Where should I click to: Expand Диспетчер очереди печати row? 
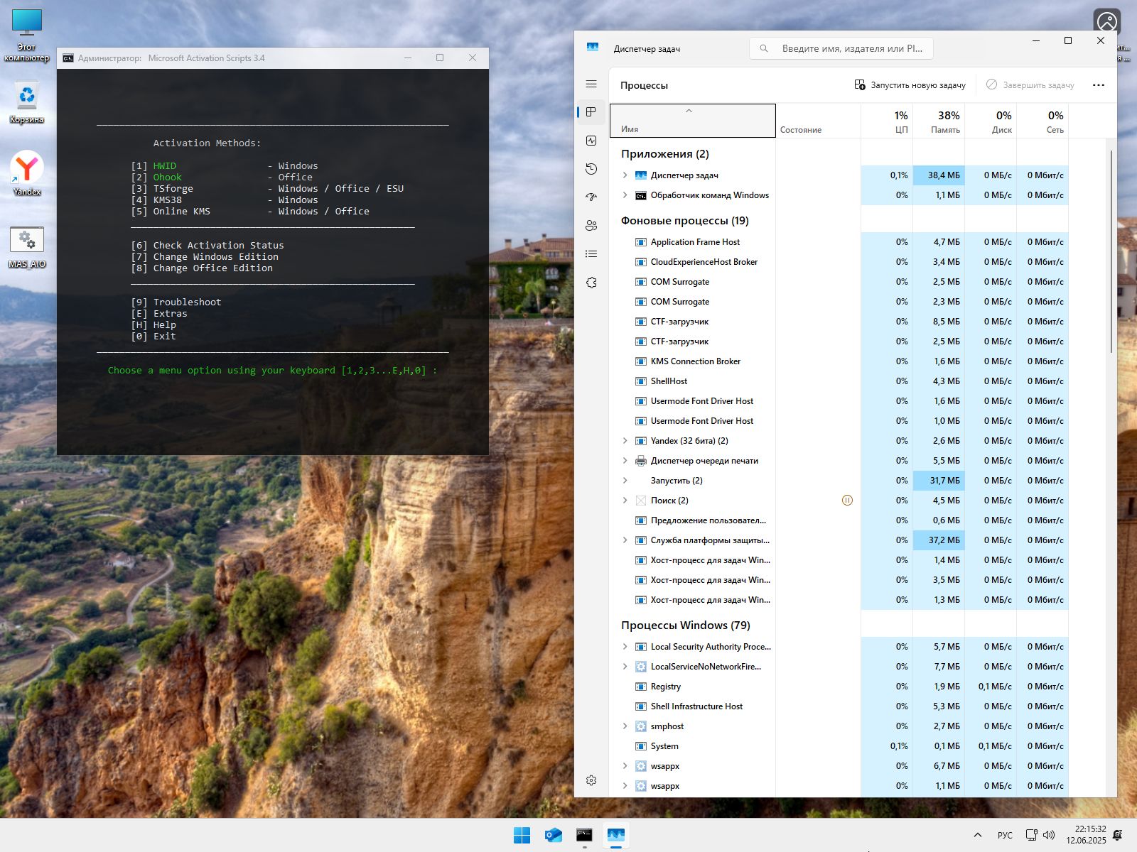[x=625, y=461]
